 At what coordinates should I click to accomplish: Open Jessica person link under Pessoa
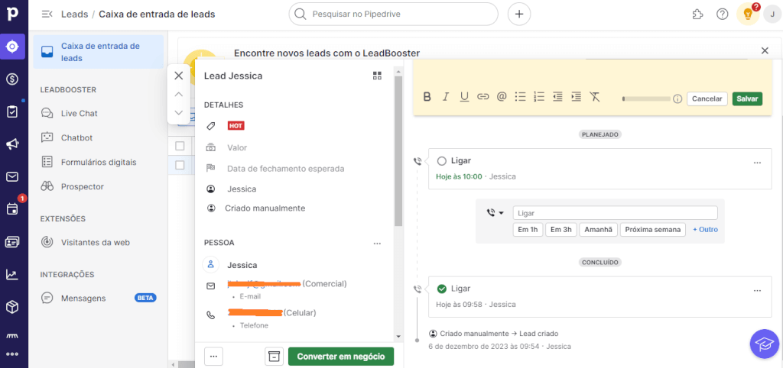pos(242,265)
